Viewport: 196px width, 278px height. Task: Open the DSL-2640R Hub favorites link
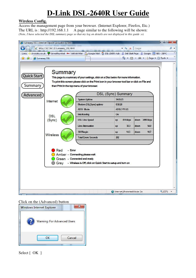tap(111, 53)
